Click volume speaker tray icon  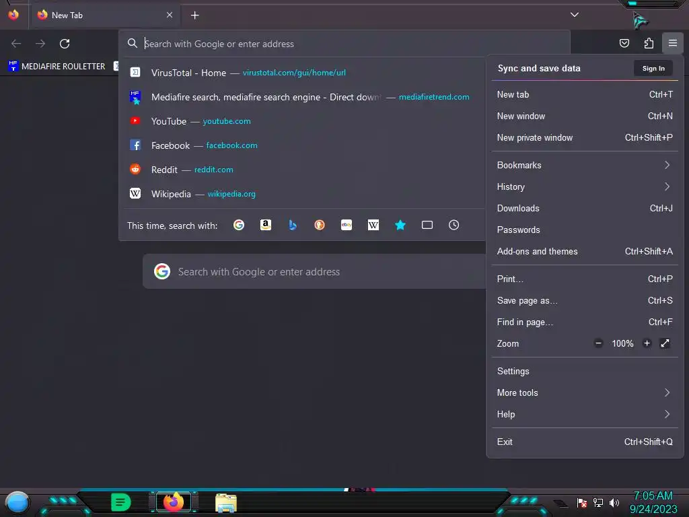pos(614,503)
